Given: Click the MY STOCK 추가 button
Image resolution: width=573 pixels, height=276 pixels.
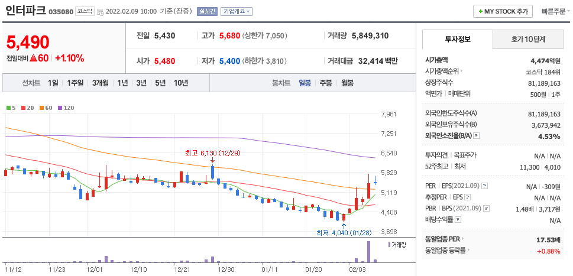Looking at the screenshot, I should (503, 11).
